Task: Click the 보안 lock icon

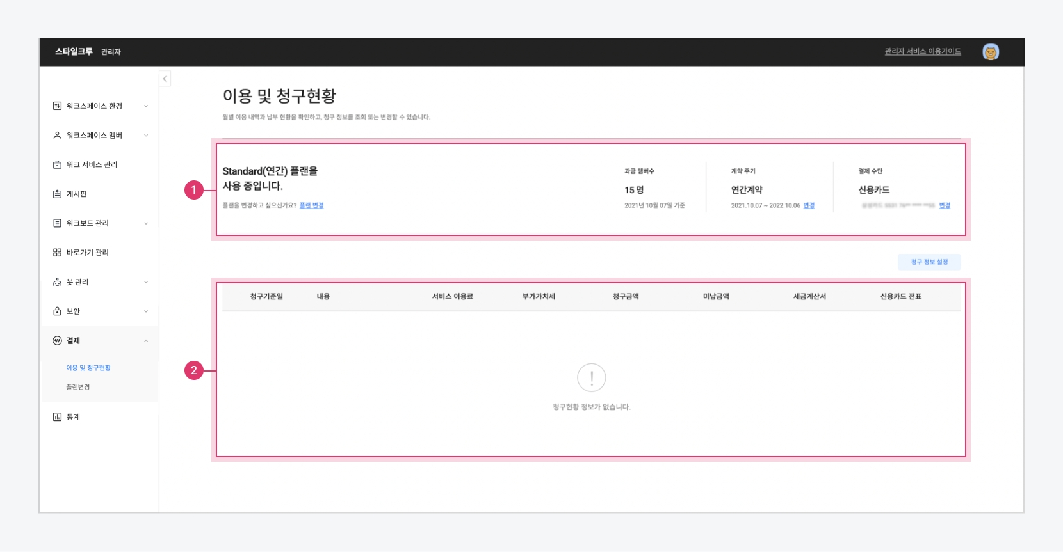Action: click(x=57, y=311)
